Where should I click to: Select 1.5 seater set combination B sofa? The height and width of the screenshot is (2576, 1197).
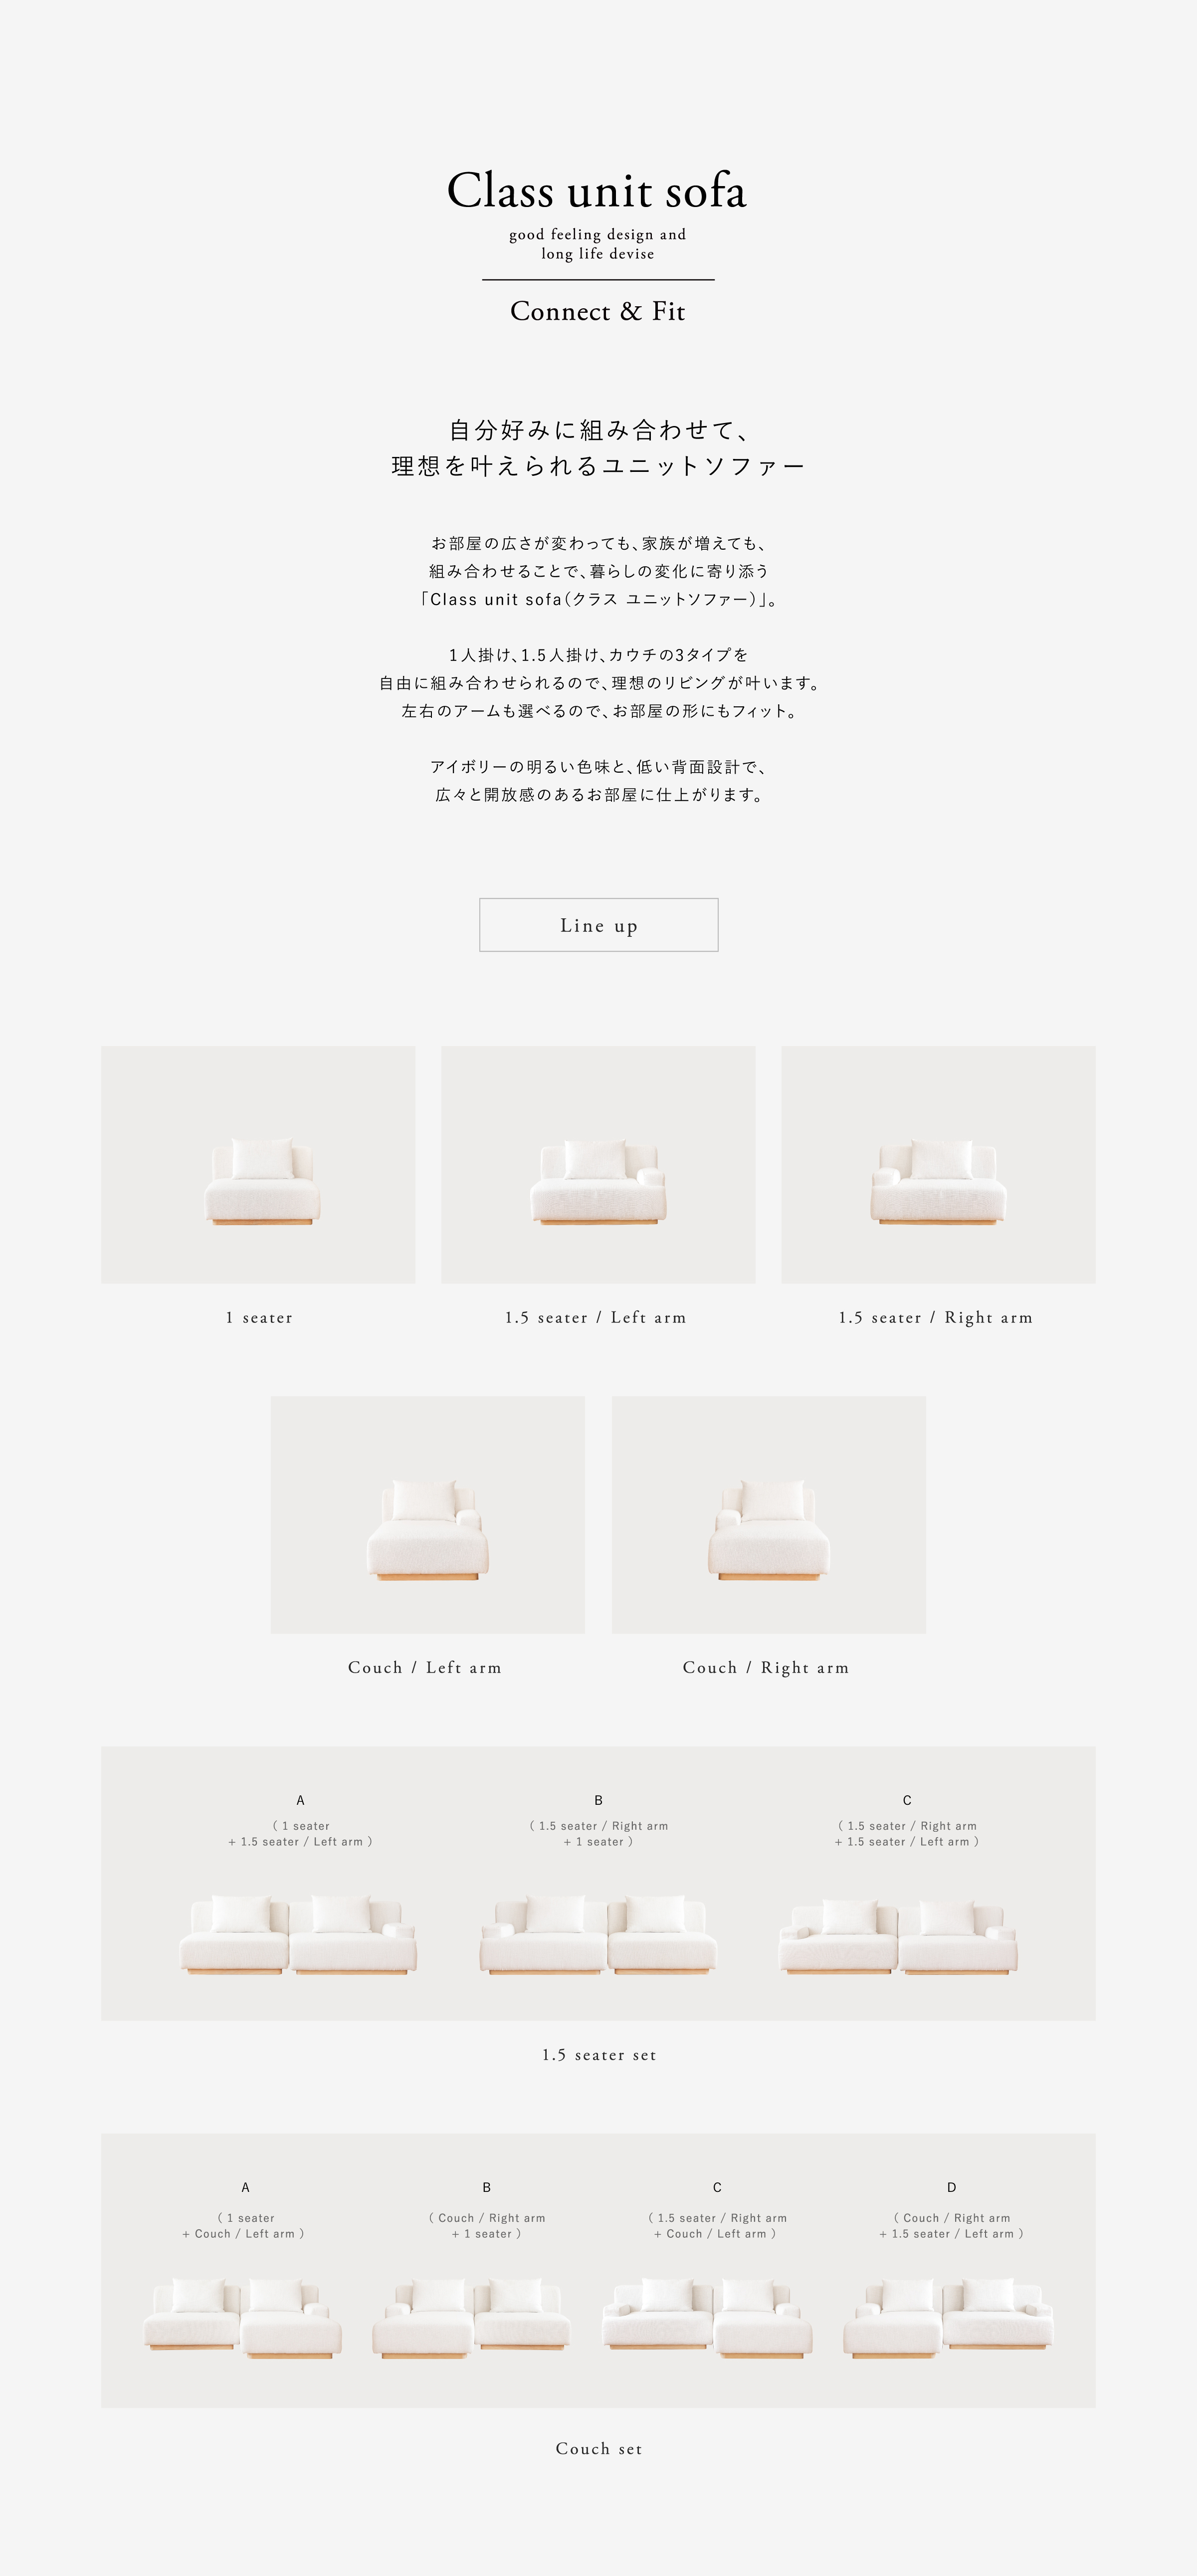(x=598, y=1934)
